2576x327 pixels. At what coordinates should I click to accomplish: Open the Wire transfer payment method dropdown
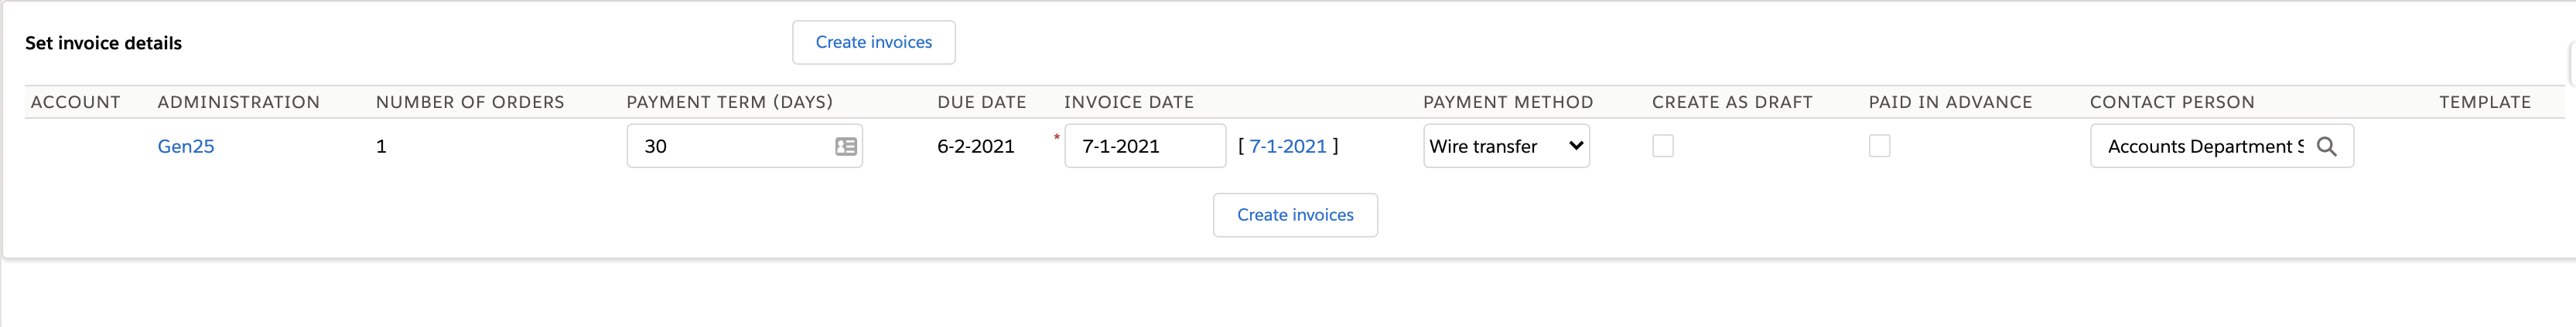1505,147
